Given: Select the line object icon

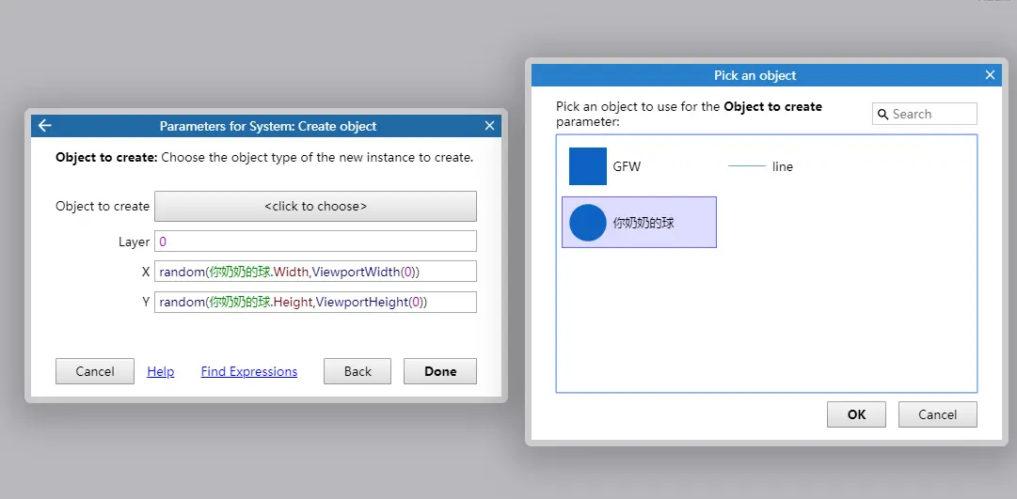Looking at the screenshot, I should (747, 166).
